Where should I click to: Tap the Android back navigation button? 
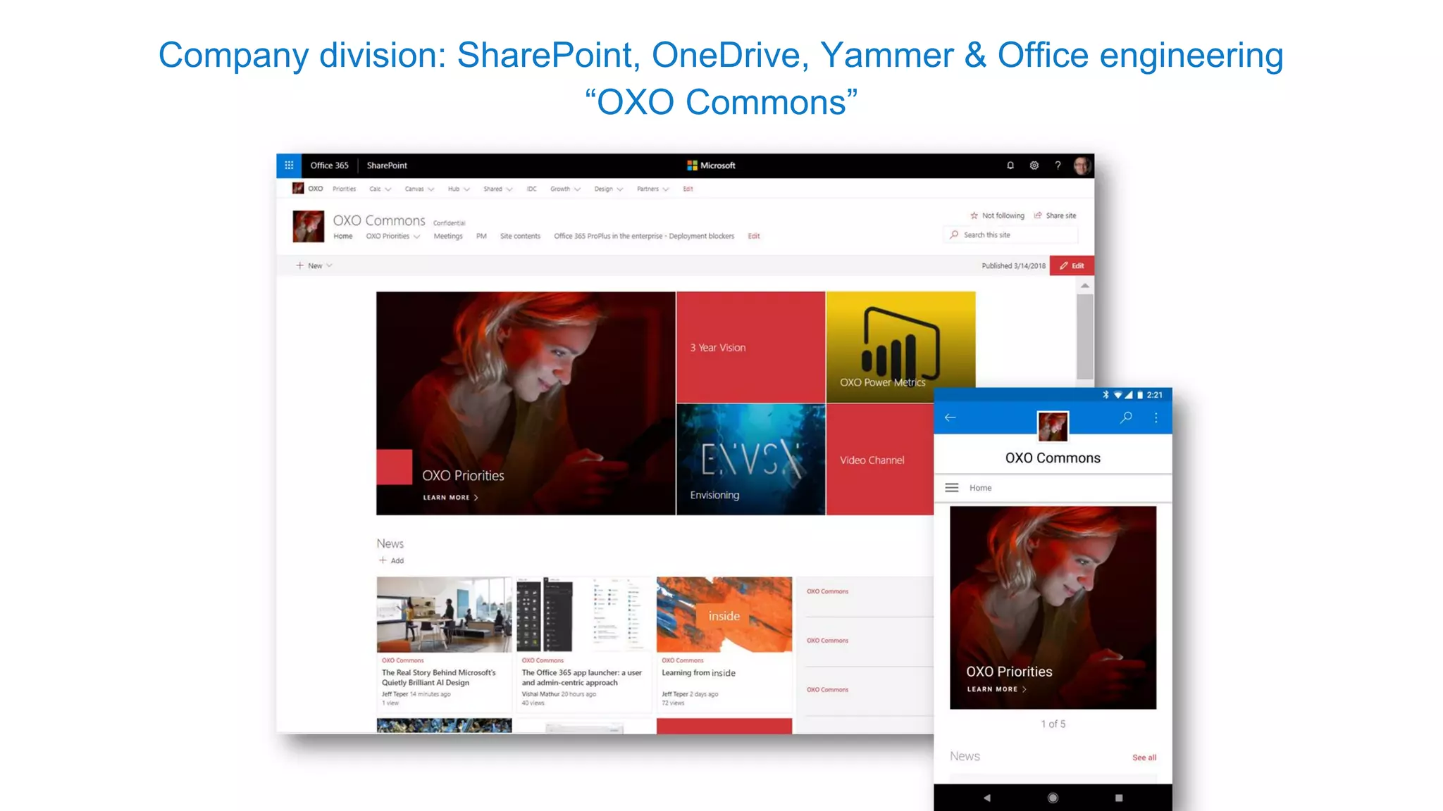click(x=987, y=798)
